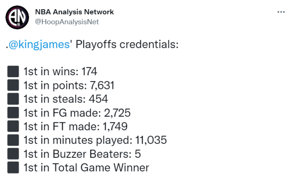The image size is (294, 182).
Task: Click the square emoji beside FG made
Action: click(13, 112)
